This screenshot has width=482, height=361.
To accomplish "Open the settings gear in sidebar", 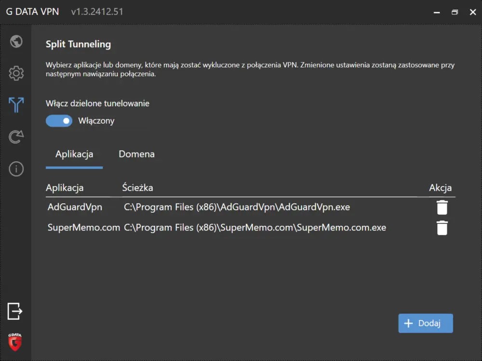I will tap(16, 73).
